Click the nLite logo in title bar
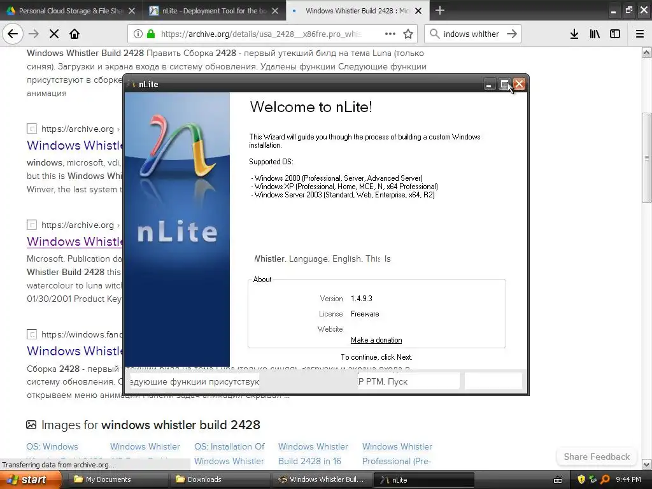Screen dimensions: 652x489 click(132, 84)
